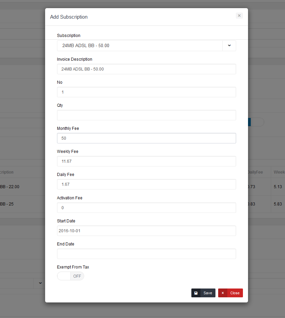This screenshot has height=318, width=285.
Task: Click the chevron in the bottom-left table cell
Action: (x=40, y=283)
